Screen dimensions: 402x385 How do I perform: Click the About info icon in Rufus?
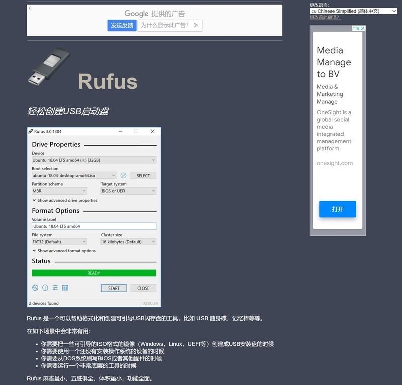click(x=45, y=288)
